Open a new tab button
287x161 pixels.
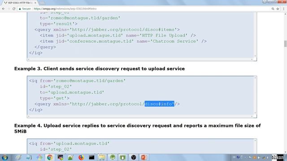point(42,3)
